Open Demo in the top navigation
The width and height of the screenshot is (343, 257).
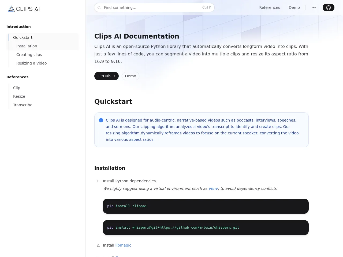tap(294, 7)
